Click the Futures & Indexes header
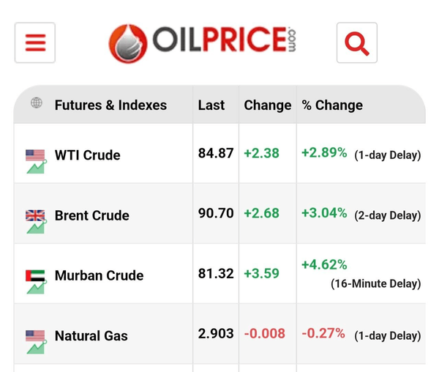This screenshot has width=439, height=372. 110,105
